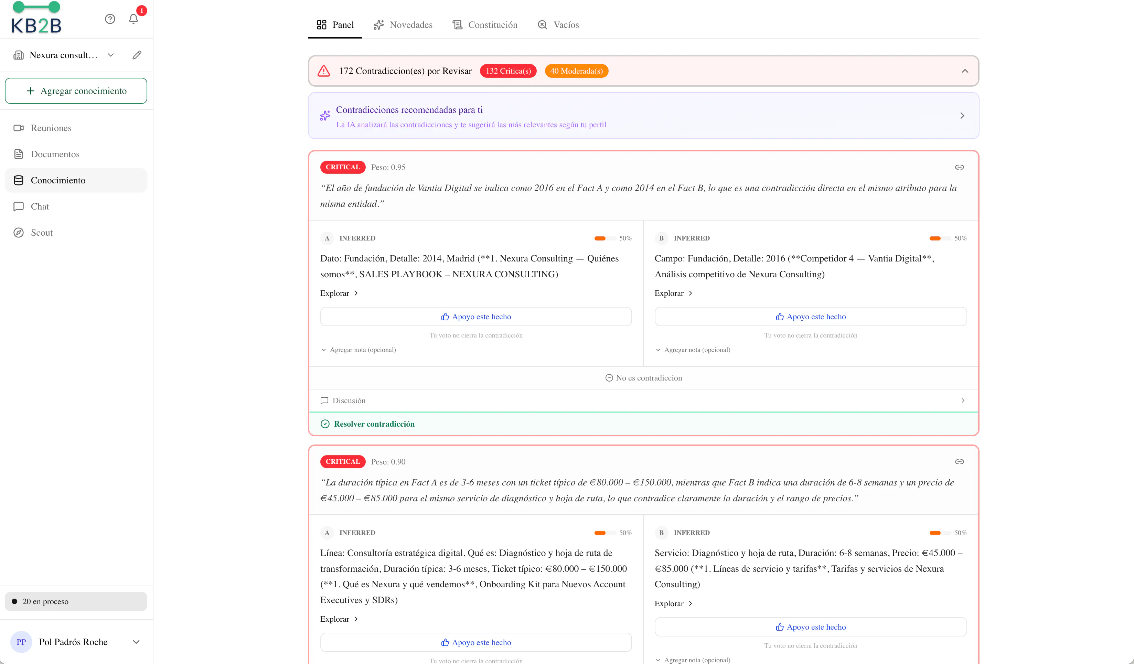Click the red warning triangle icon

(324, 71)
